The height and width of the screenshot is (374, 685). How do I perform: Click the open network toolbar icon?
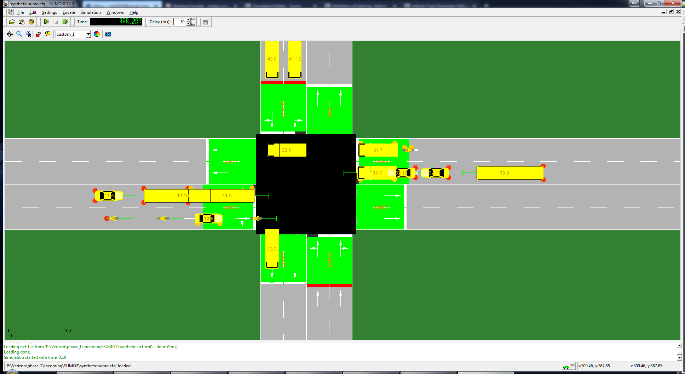pos(22,22)
